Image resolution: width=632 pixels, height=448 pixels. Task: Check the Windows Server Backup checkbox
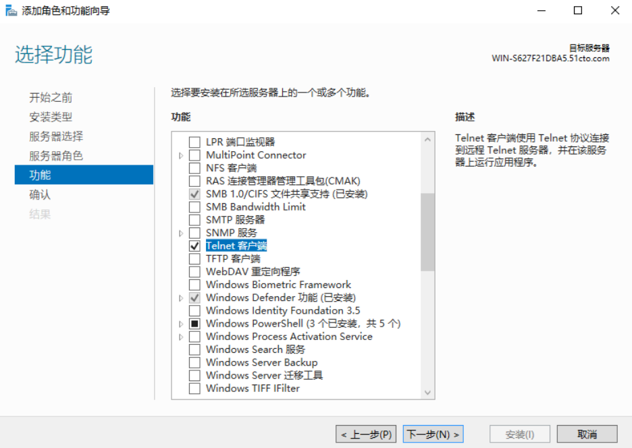click(194, 362)
